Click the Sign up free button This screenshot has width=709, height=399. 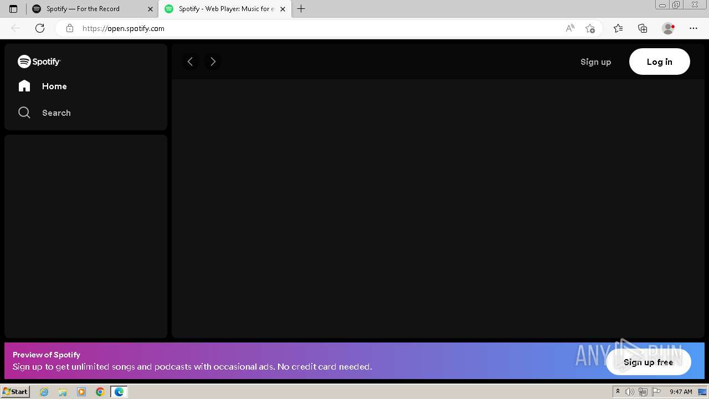tap(648, 362)
